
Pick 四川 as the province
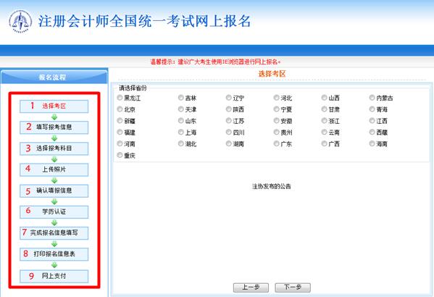pyautogui.click(x=229, y=132)
